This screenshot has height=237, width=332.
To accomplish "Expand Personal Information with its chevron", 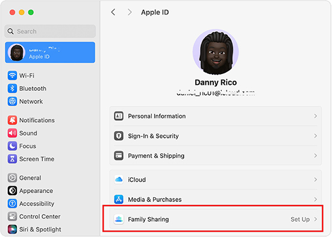I will pos(316,116).
